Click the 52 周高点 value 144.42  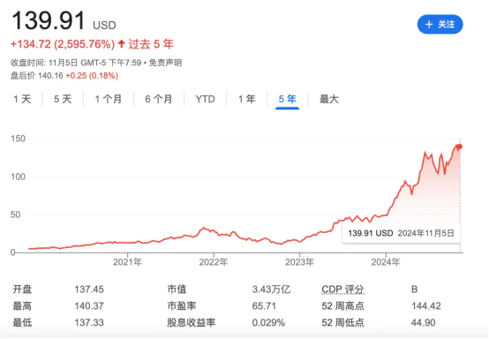[426, 306]
